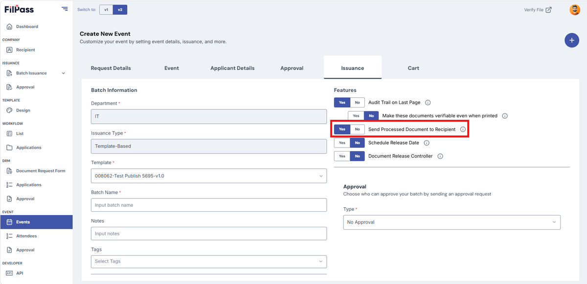The image size is (587, 284).
Task: Open the Dashboard home icon
Action: tap(9, 26)
